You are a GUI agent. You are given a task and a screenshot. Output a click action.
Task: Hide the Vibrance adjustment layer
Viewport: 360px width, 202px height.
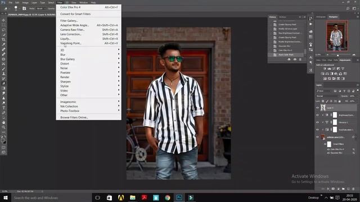[x=317, y=122]
